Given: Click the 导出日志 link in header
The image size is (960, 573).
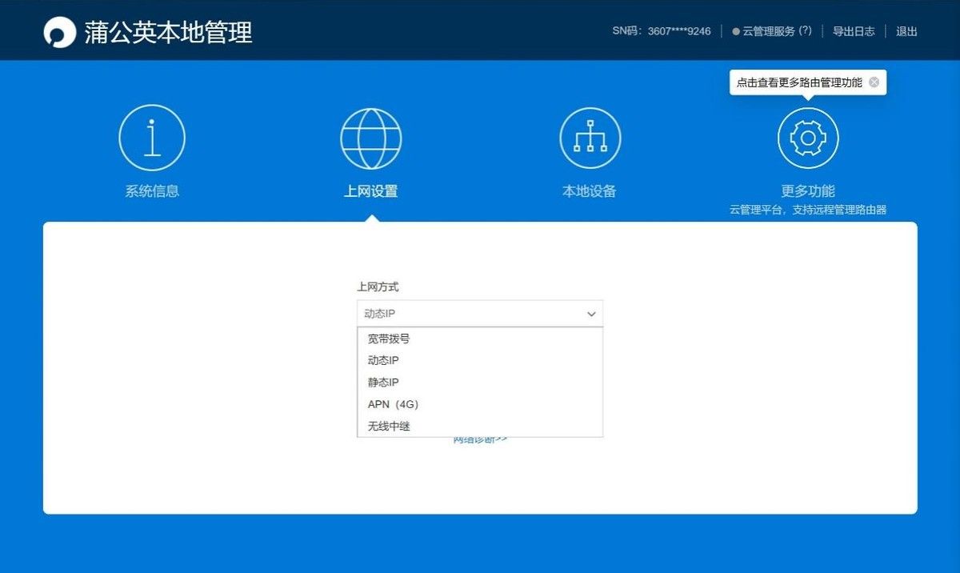Looking at the screenshot, I should point(854,31).
